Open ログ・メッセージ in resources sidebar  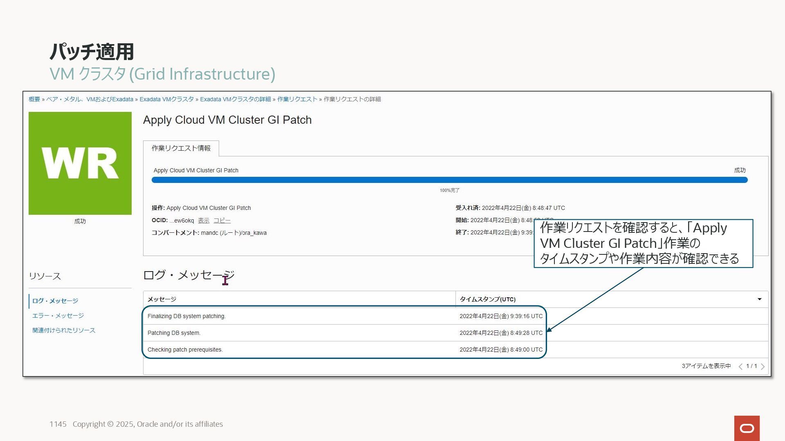point(55,301)
